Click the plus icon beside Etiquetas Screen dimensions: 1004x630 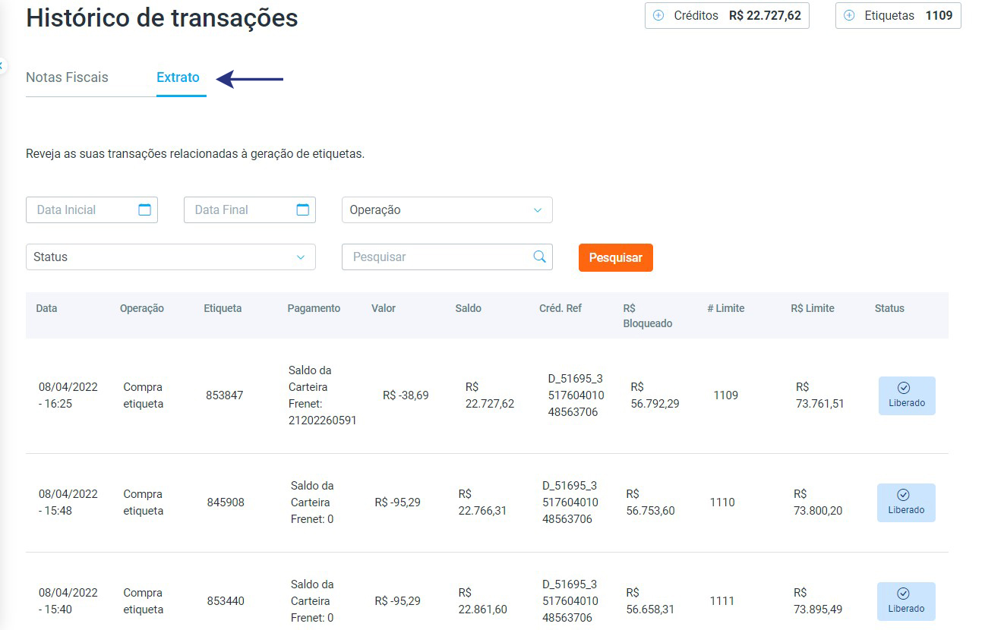click(x=849, y=16)
